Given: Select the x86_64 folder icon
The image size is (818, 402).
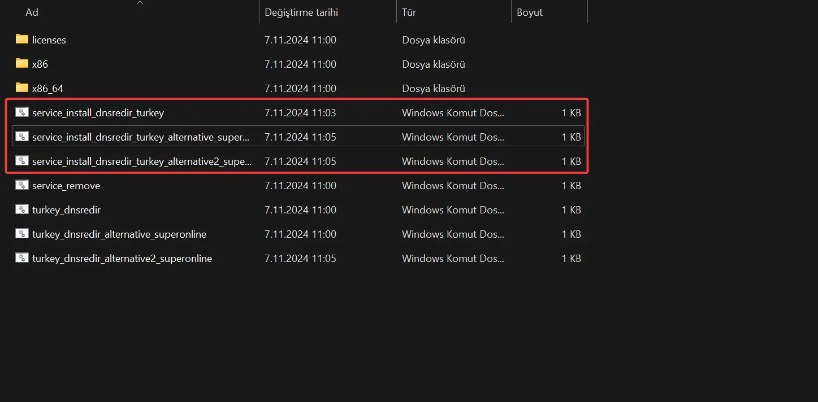Looking at the screenshot, I should coord(22,88).
